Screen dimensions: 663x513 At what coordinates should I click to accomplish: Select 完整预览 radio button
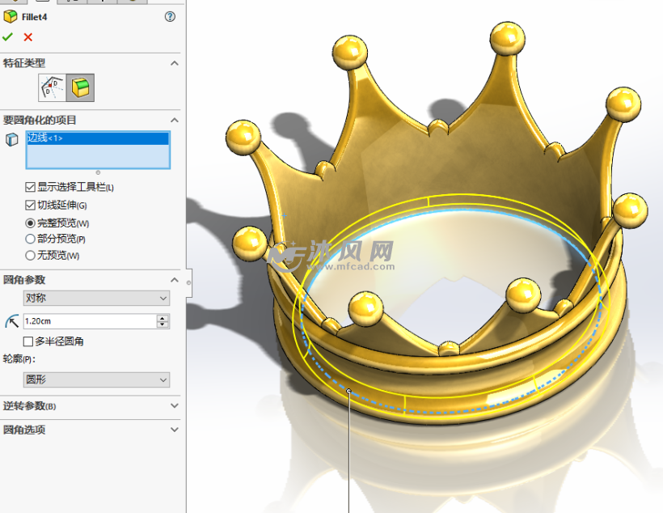pyautogui.click(x=30, y=223)
